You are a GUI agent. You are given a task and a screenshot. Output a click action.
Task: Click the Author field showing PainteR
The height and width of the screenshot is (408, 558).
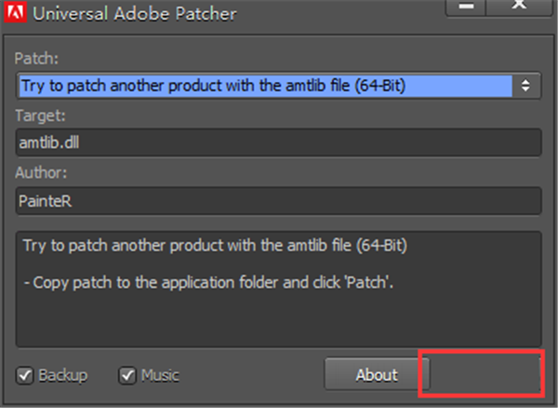pyautogui.click(x=279, y=201)
